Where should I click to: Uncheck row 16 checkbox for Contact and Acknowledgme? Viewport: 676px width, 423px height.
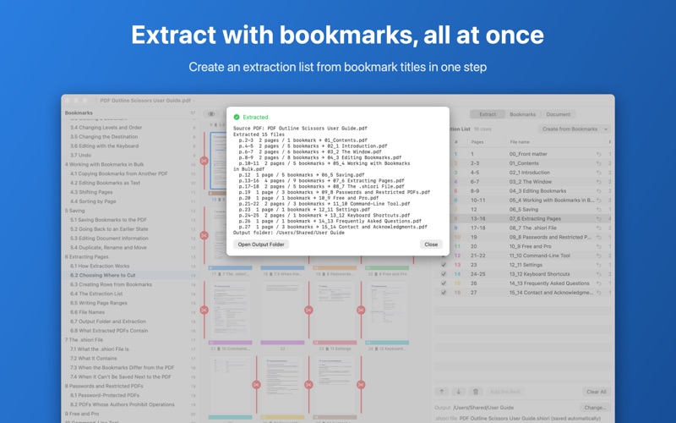tap(444, 293)
